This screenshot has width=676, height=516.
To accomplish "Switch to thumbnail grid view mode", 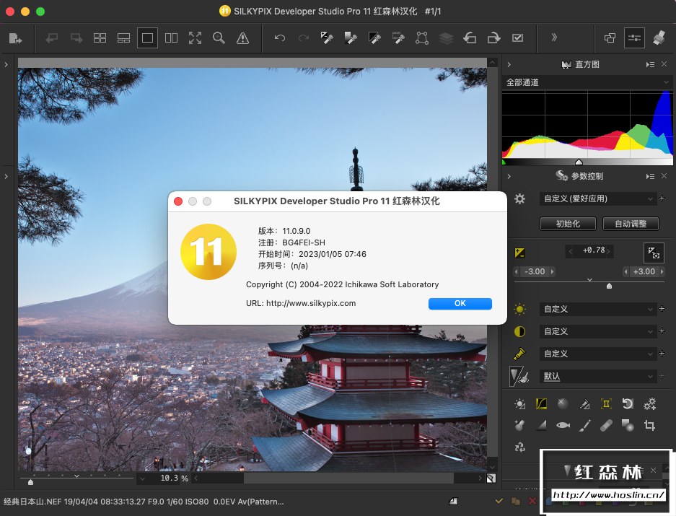I will [x=100, y=38].
